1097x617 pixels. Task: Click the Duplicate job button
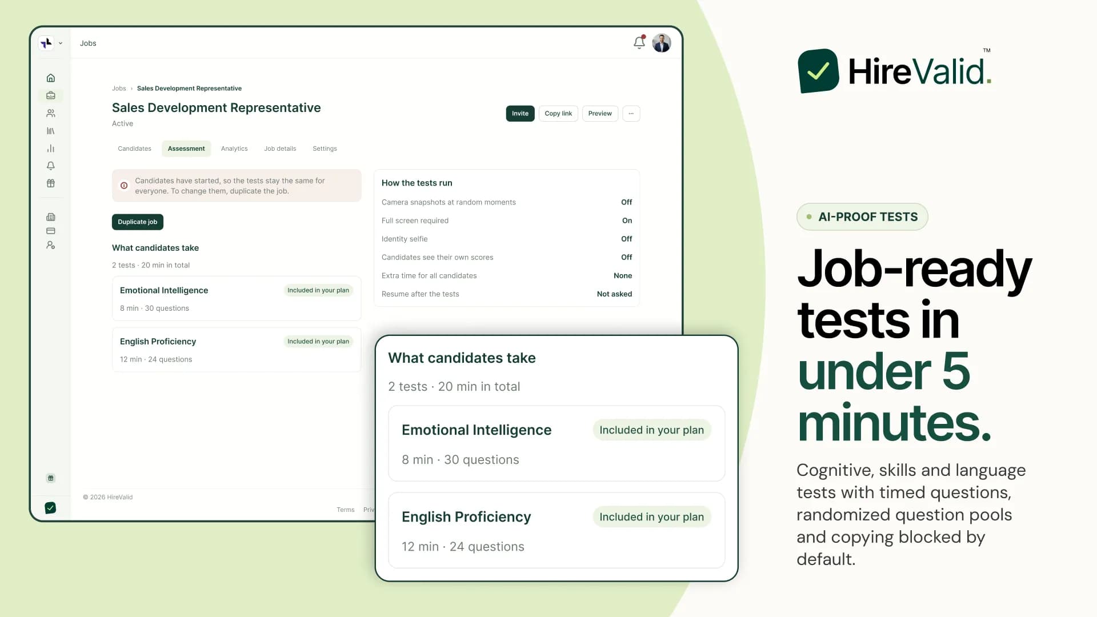[138, 222]
